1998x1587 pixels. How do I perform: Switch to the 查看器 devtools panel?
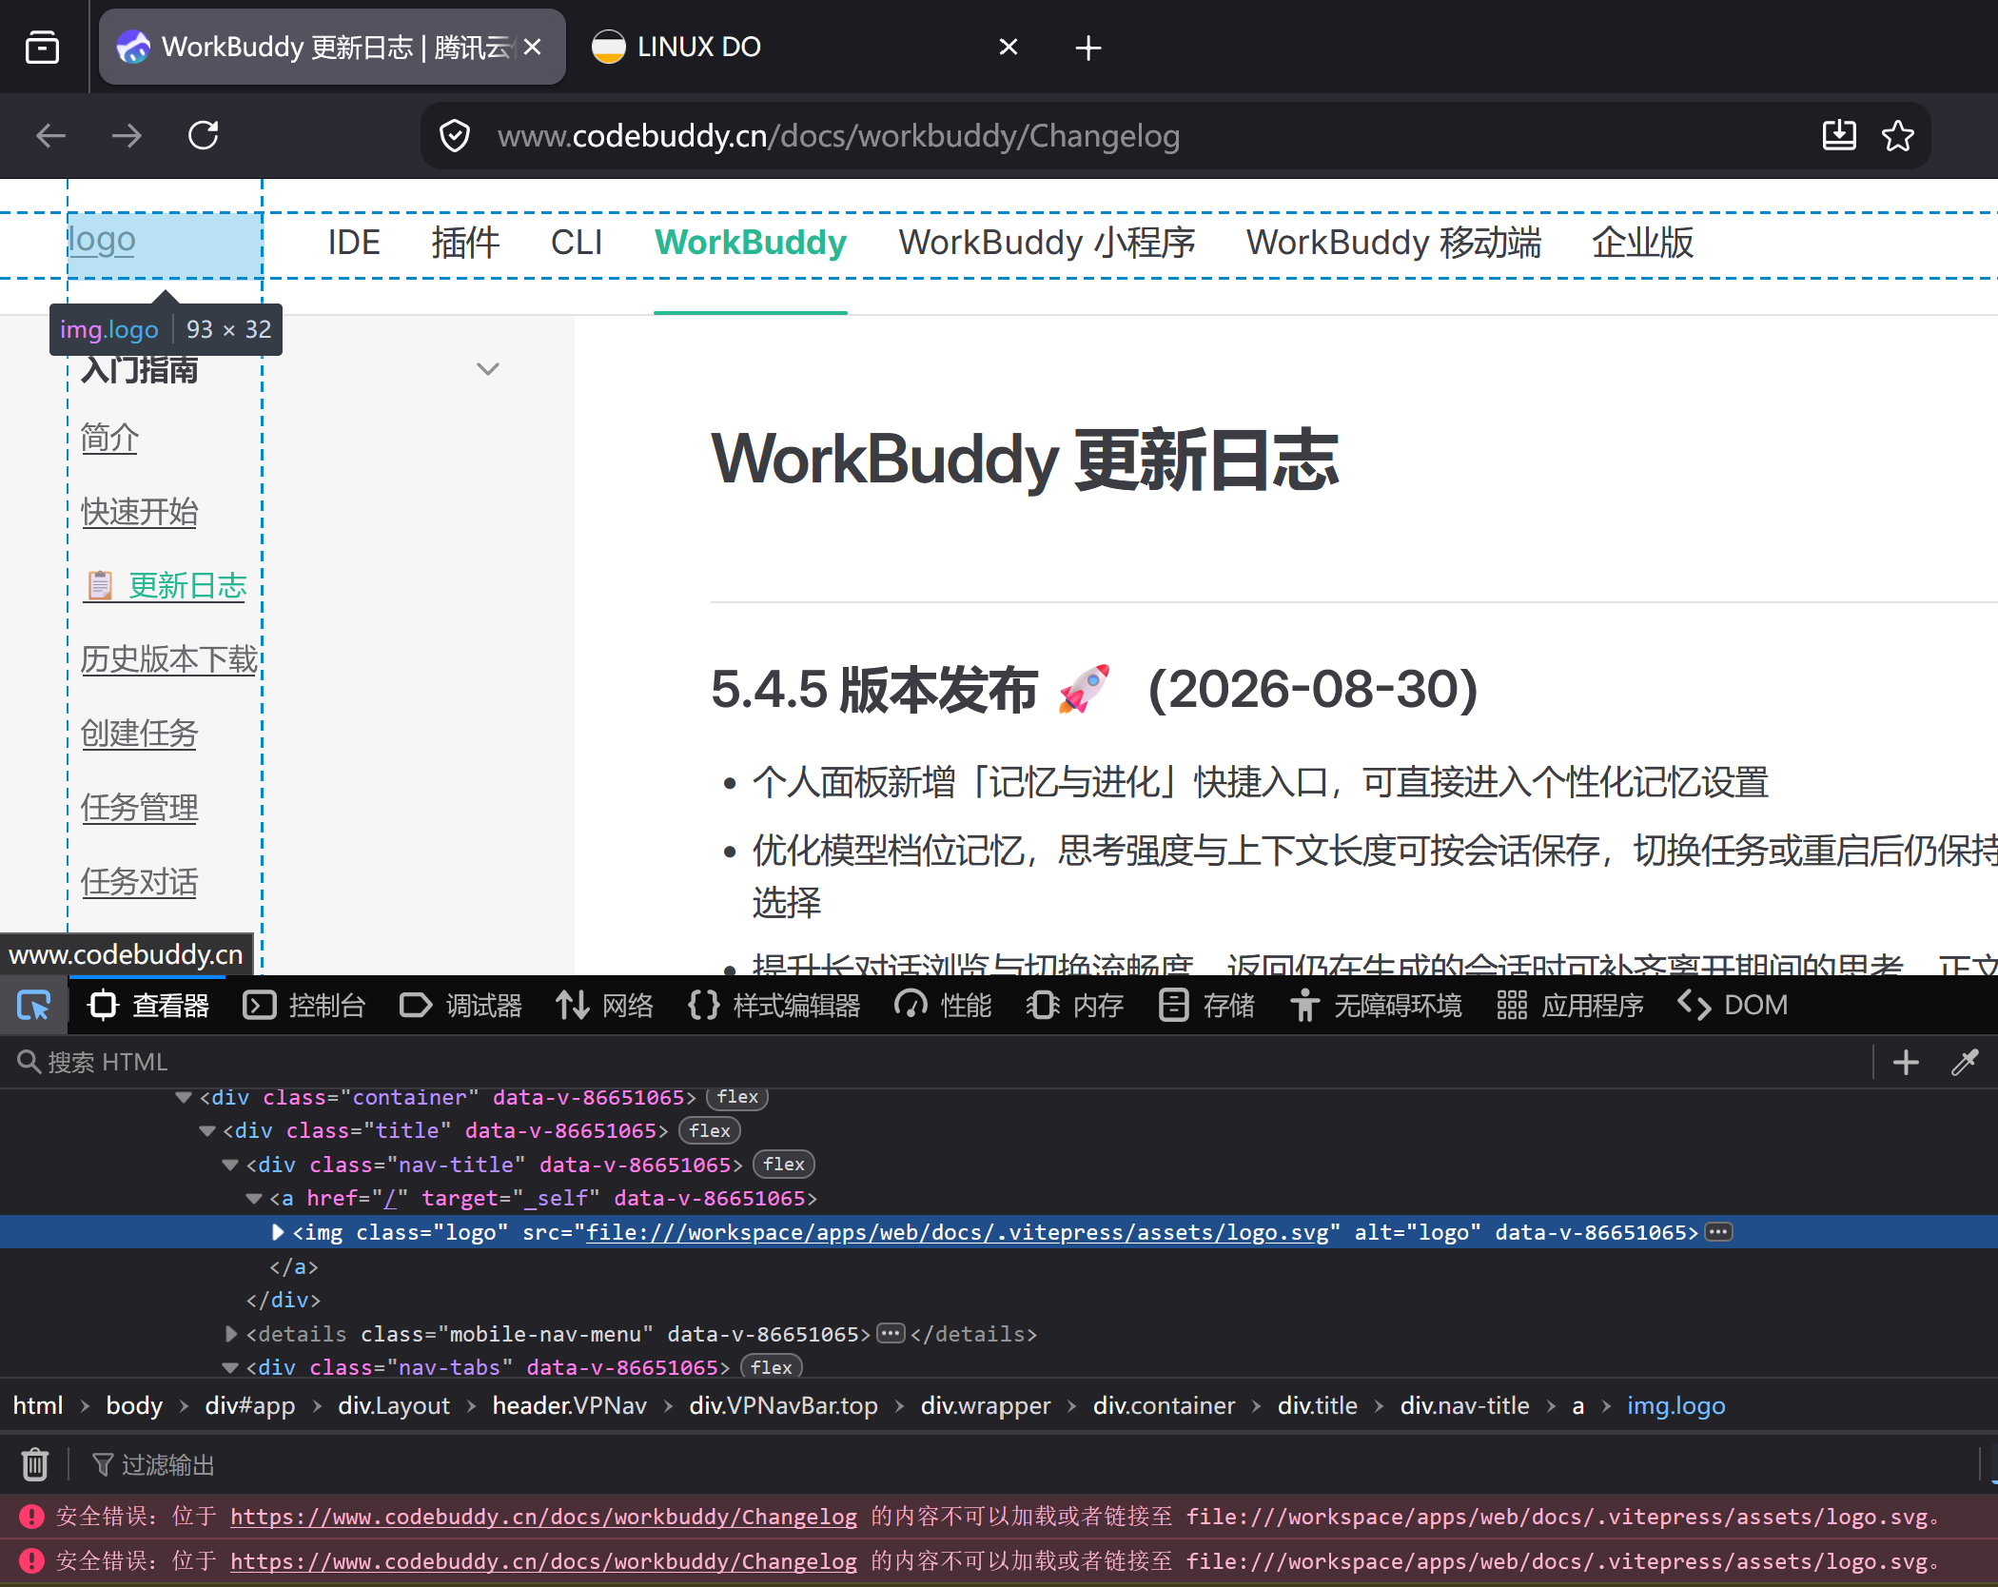[147, 1006]
